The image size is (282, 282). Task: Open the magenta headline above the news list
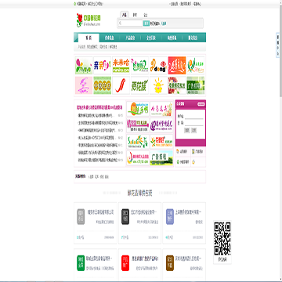pyautogui.click(x=99, y=107)
